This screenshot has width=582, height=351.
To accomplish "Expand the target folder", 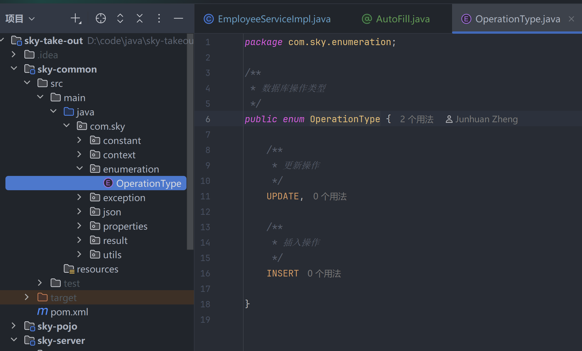I will [27, 297].
